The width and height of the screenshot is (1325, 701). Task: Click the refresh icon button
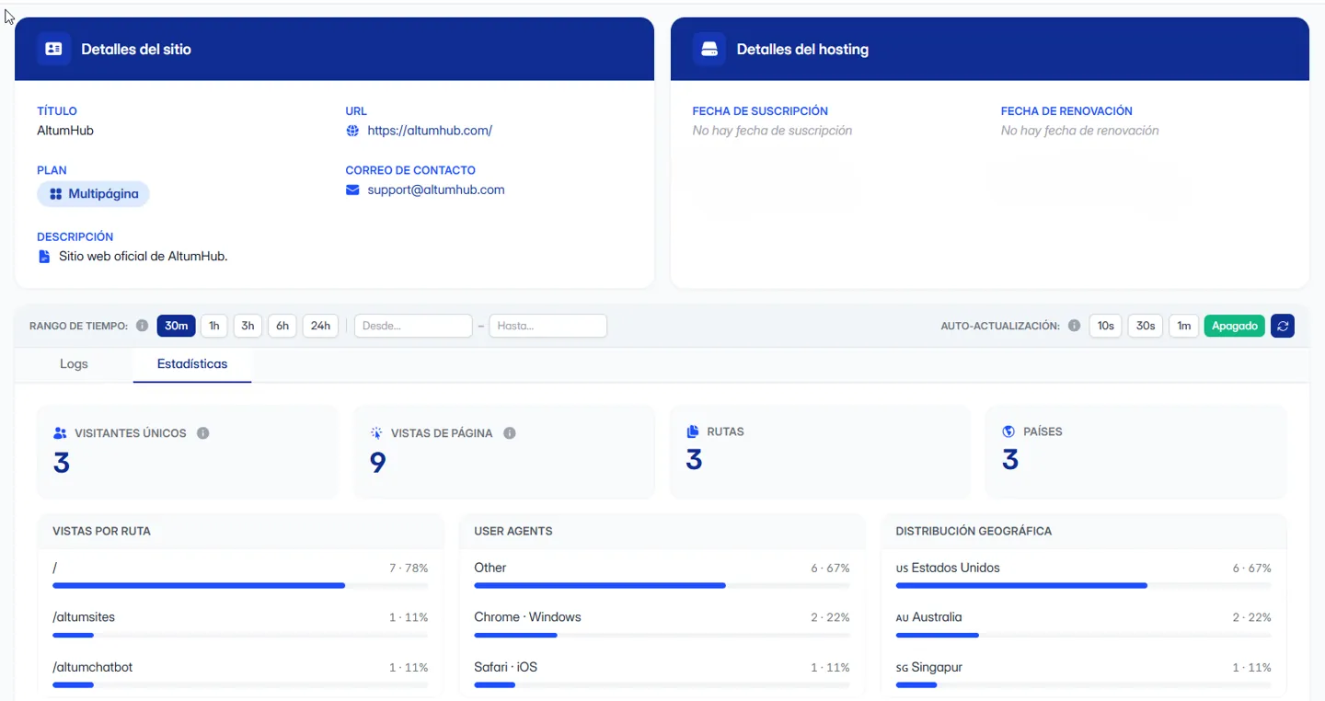click(x=1283, y=326)
